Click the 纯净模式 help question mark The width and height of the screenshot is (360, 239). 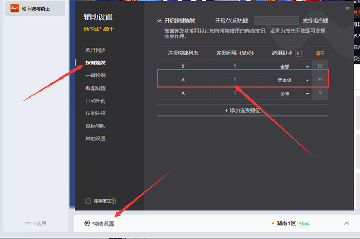(x=114, y=201)
